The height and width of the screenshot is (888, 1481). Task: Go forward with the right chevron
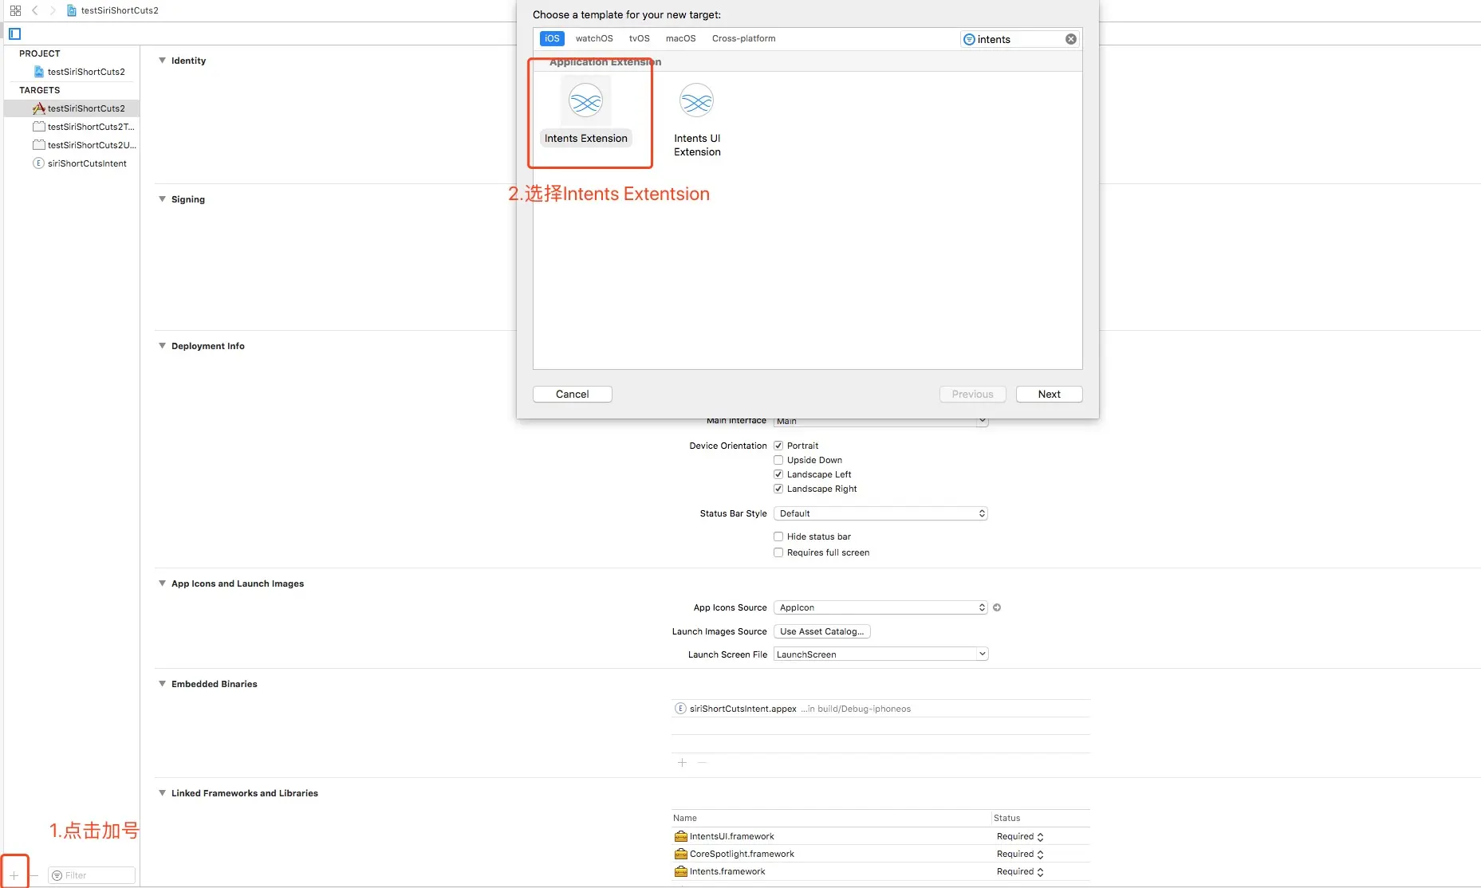point(53,10)
